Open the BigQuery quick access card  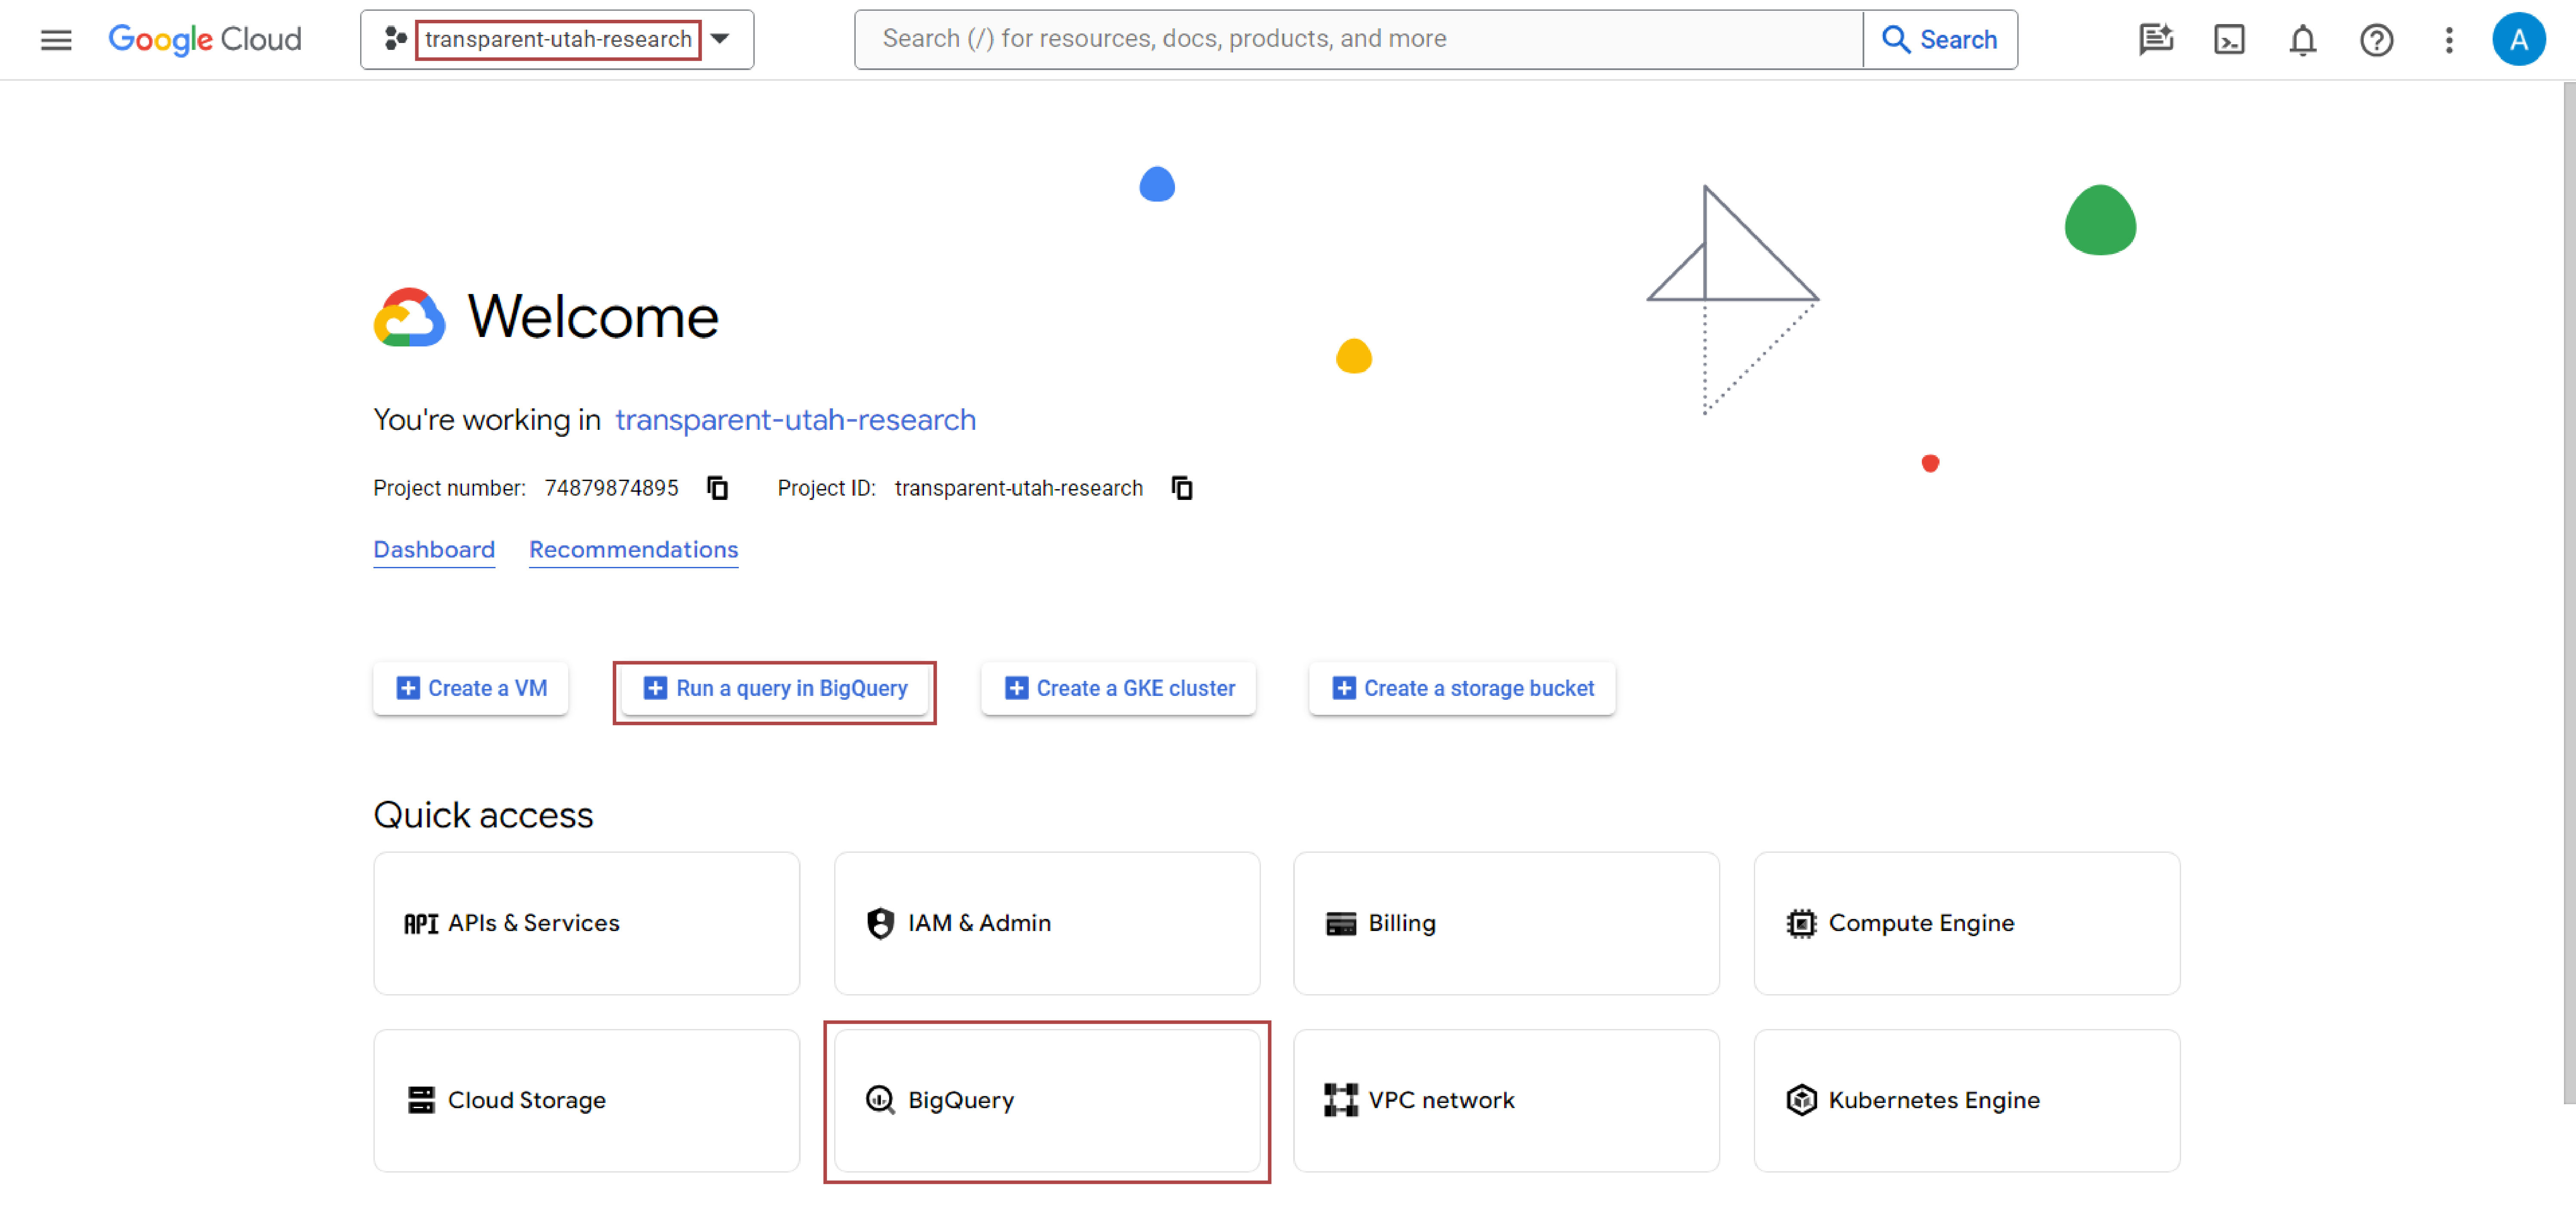coord(1046,1100)
